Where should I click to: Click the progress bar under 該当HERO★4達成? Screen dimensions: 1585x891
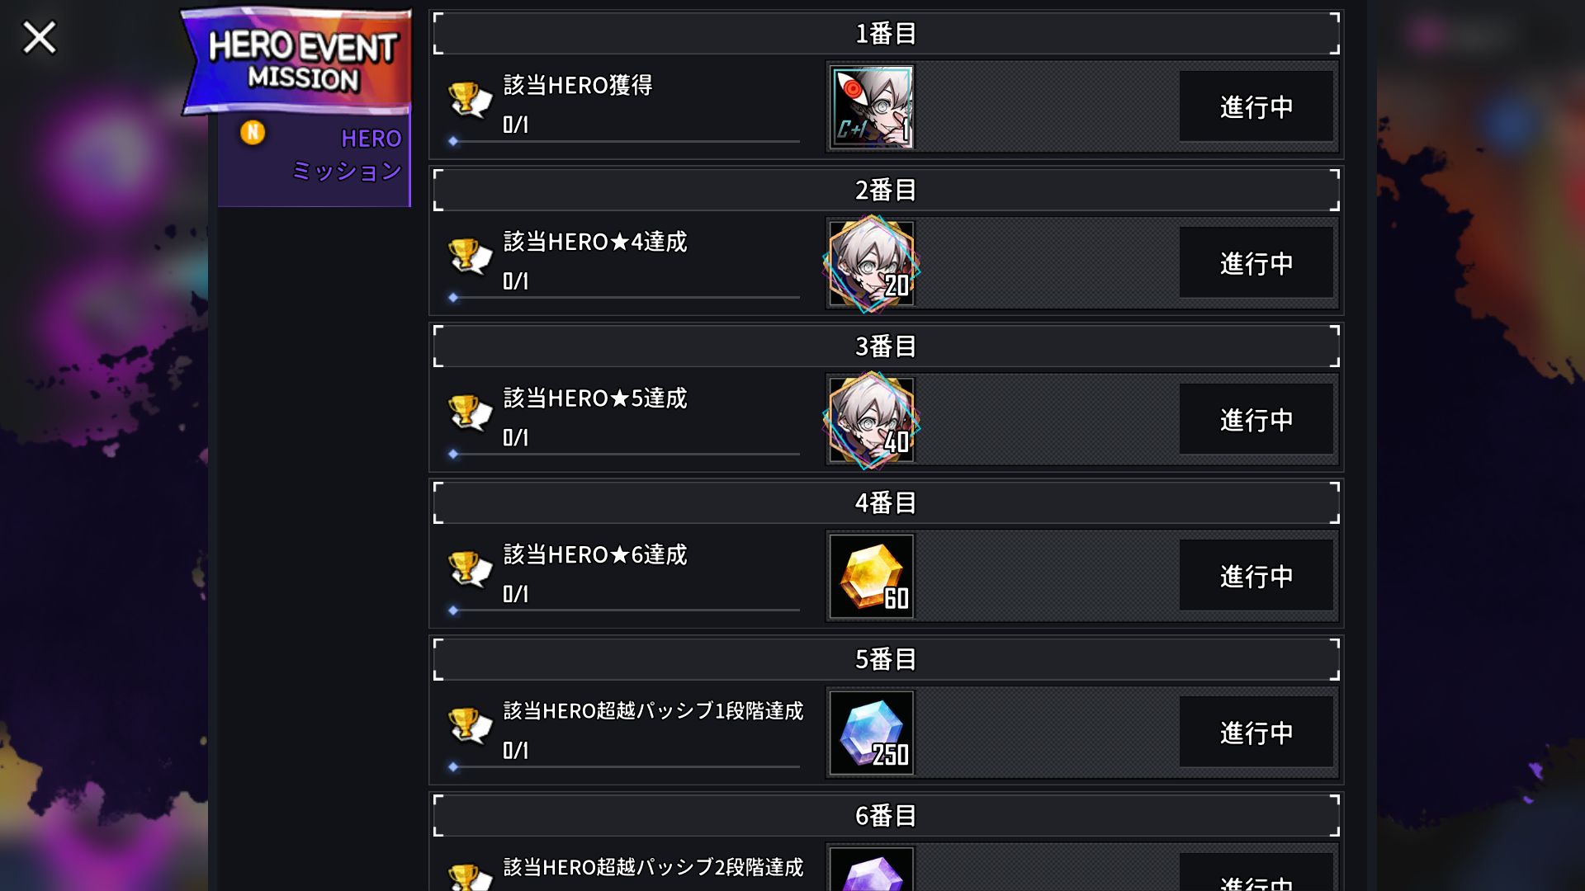625,297
